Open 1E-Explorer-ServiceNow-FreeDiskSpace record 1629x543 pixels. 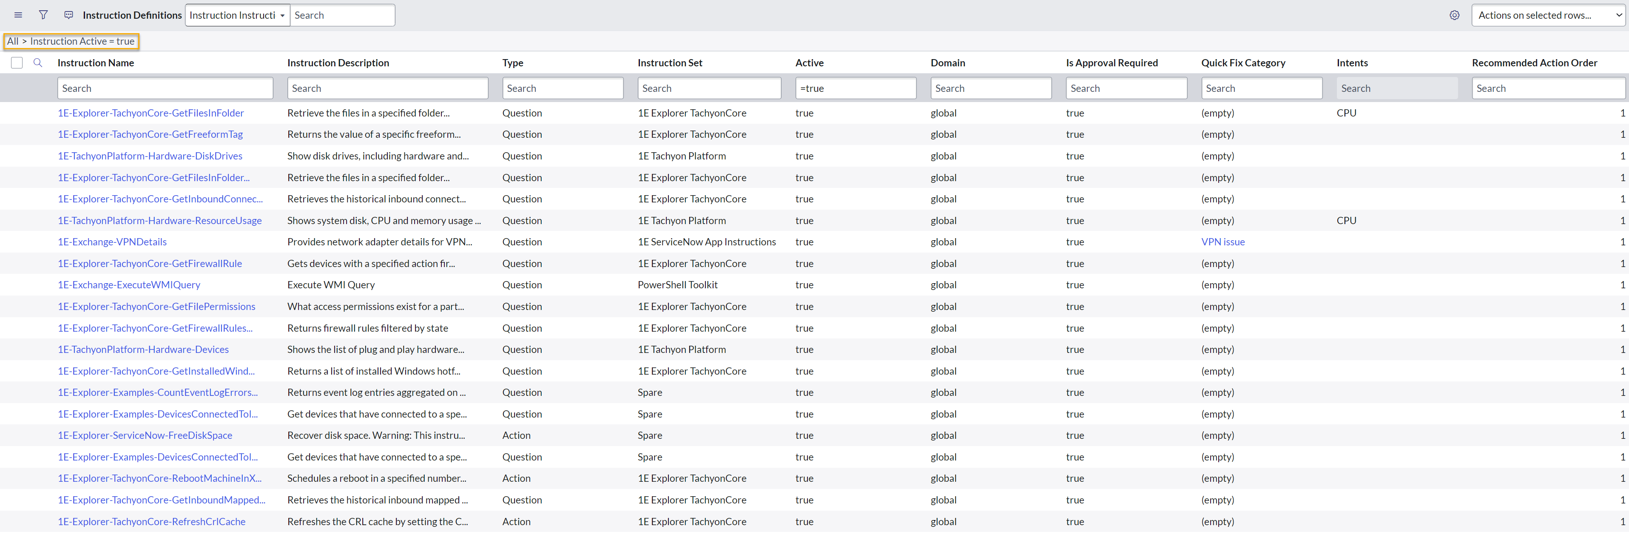point(145,435)
